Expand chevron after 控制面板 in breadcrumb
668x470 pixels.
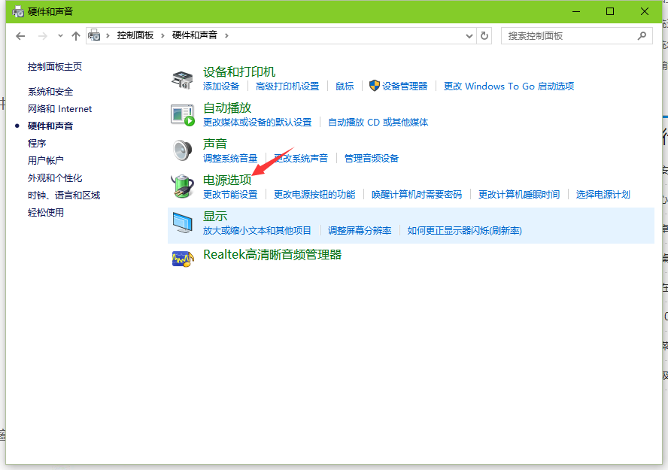point(164,35)
